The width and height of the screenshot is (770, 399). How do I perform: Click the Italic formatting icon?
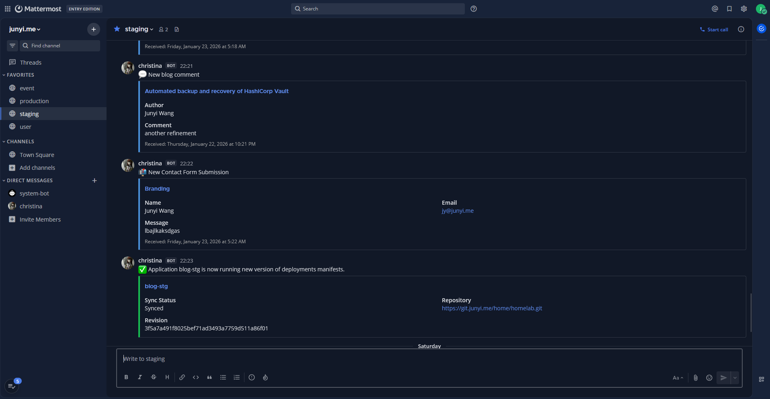140,377
